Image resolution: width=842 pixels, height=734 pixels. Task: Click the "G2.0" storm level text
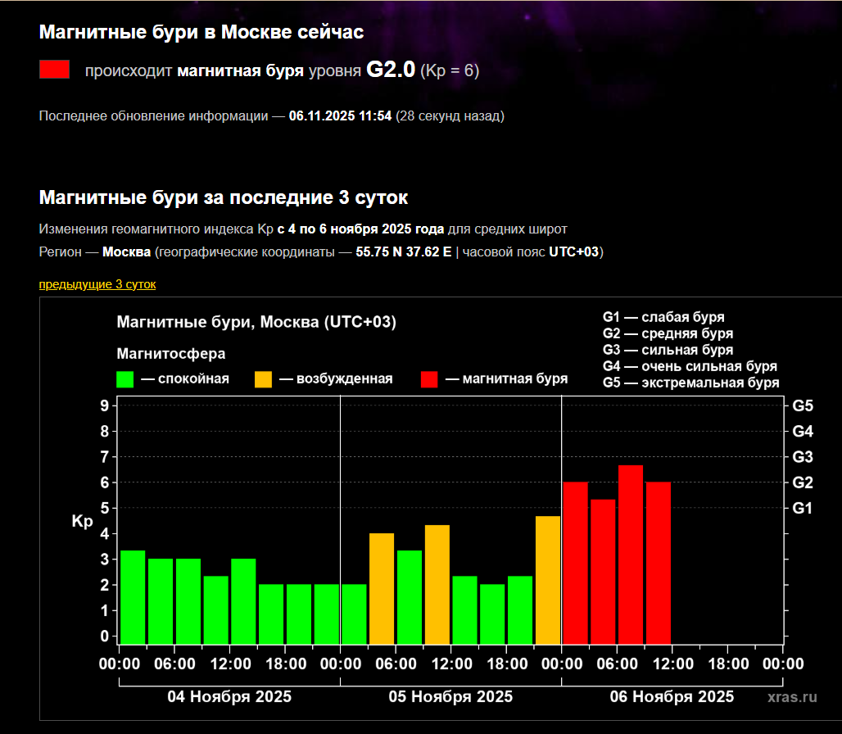click(x=390, y=70)
